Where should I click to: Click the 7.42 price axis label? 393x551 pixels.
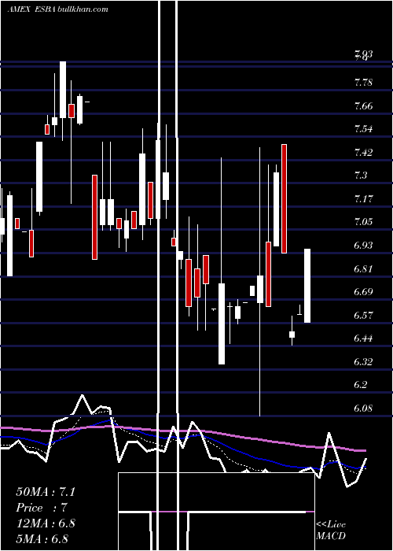pyautogui.click(x=363, y=152)
